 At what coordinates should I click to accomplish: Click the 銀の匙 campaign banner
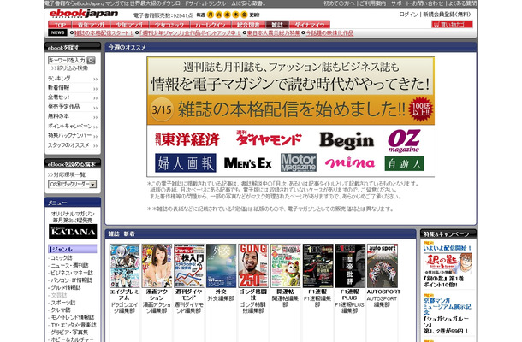(448, 264)
